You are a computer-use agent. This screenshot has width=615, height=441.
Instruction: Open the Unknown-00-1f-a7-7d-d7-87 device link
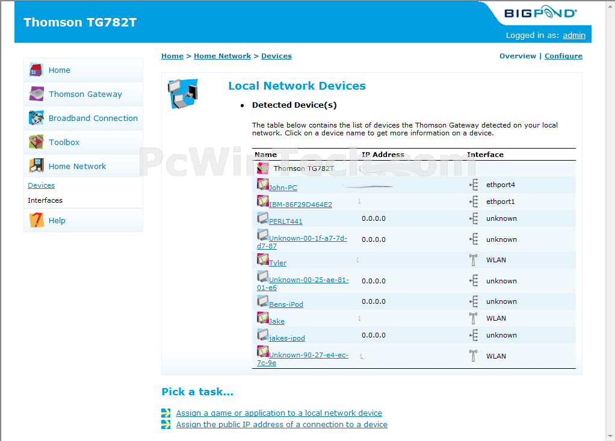pyautogui.click(x=302, y=242)
